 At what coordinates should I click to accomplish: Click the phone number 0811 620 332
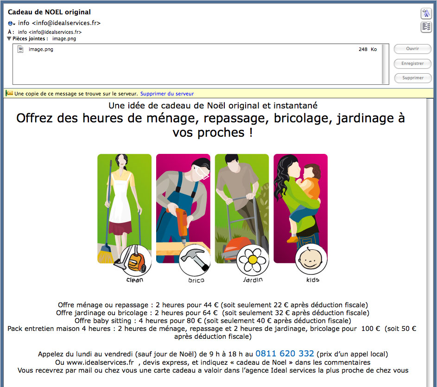(x=285, y=354)
